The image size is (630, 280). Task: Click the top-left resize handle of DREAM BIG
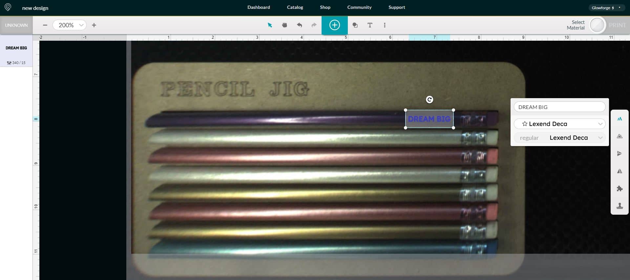coord(406,110)
